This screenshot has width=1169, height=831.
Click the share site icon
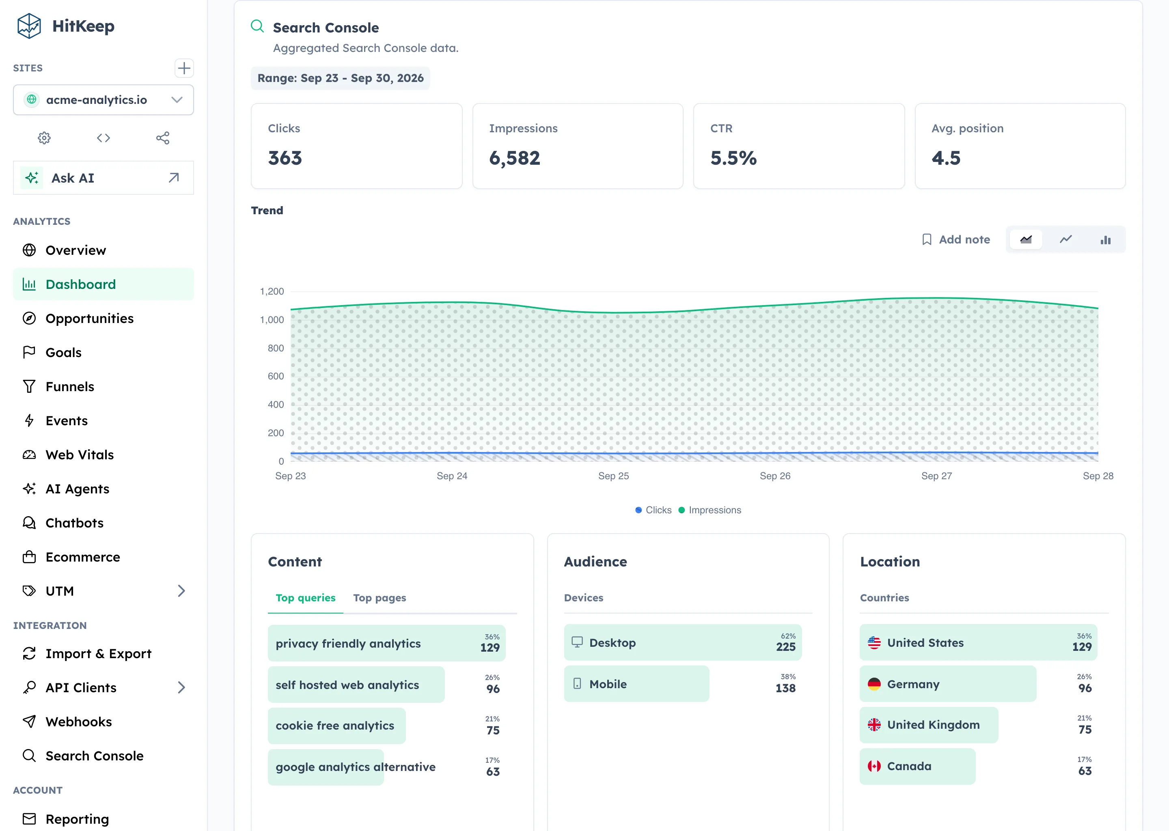[x=163, y=138]
